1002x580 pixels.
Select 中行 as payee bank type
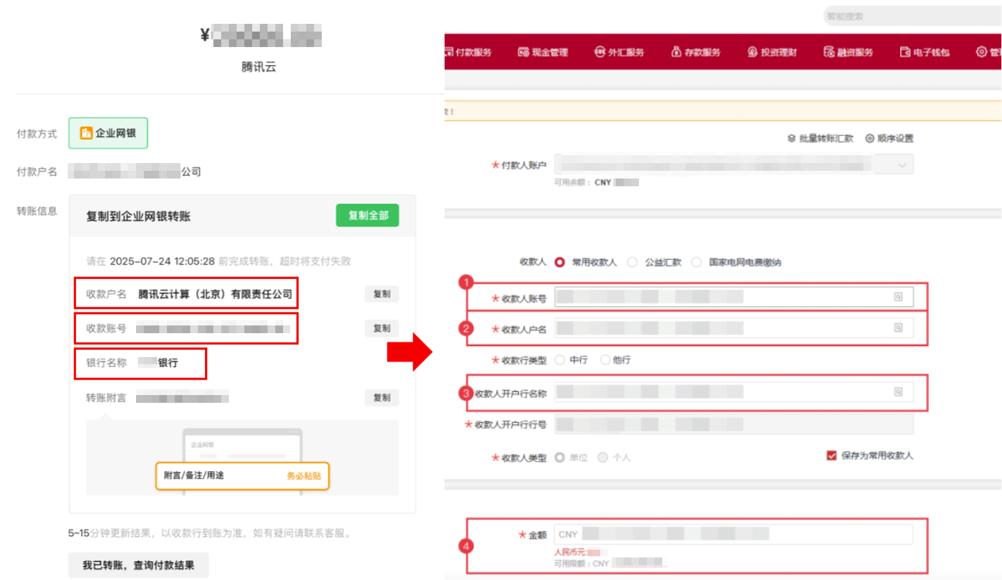coord(560,360)
